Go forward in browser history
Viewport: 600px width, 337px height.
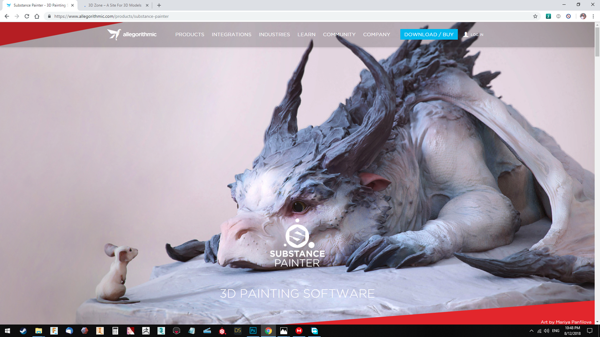click(17, 16)
